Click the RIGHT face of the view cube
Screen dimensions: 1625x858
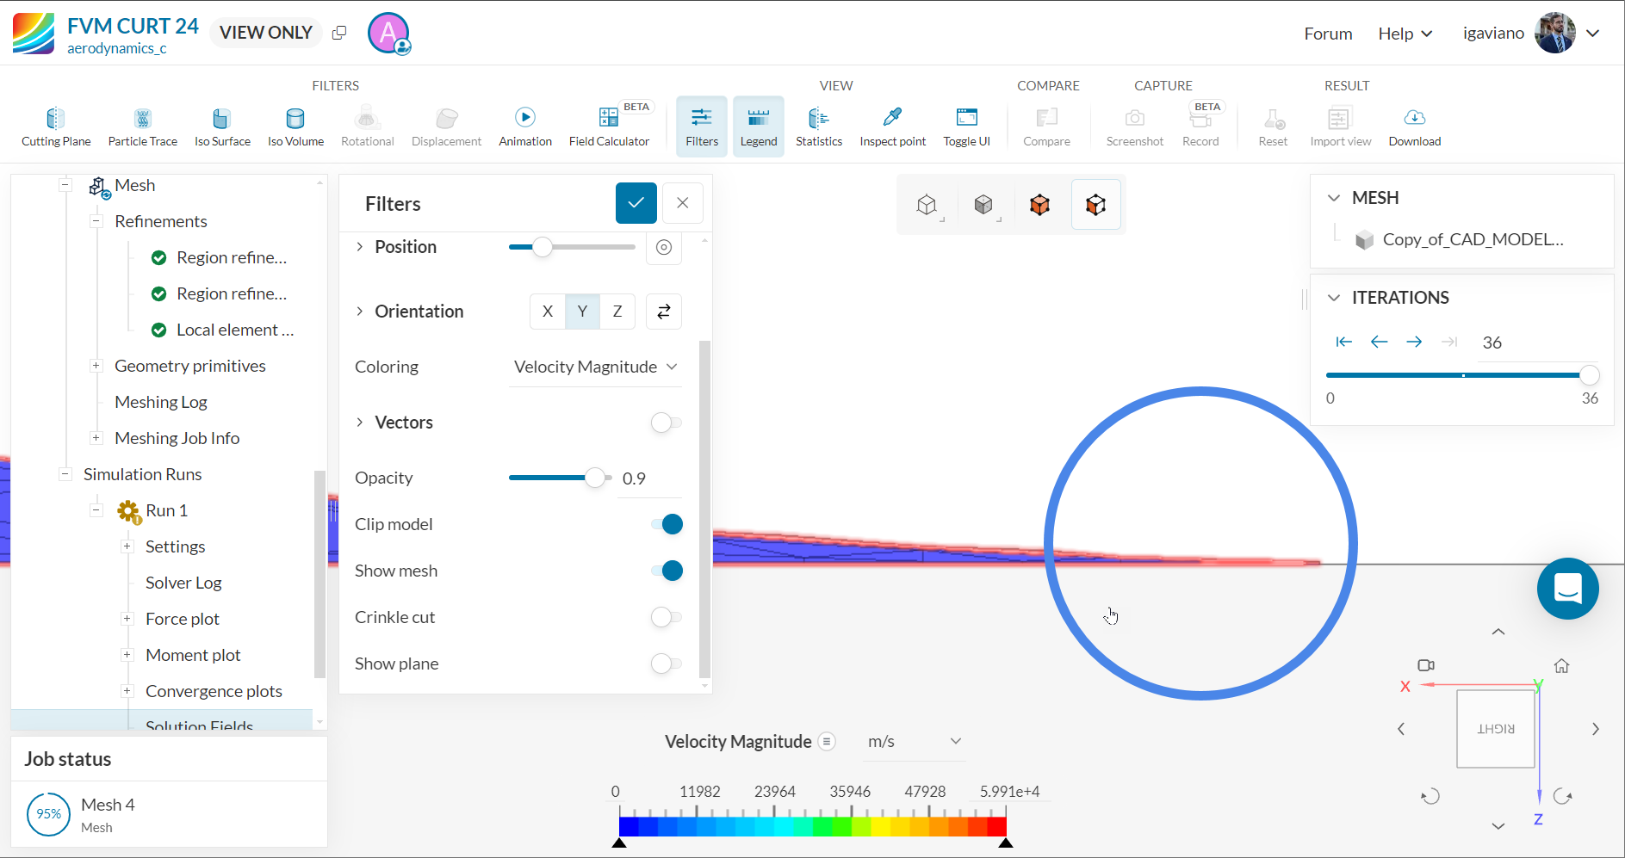pos(1496,729)
